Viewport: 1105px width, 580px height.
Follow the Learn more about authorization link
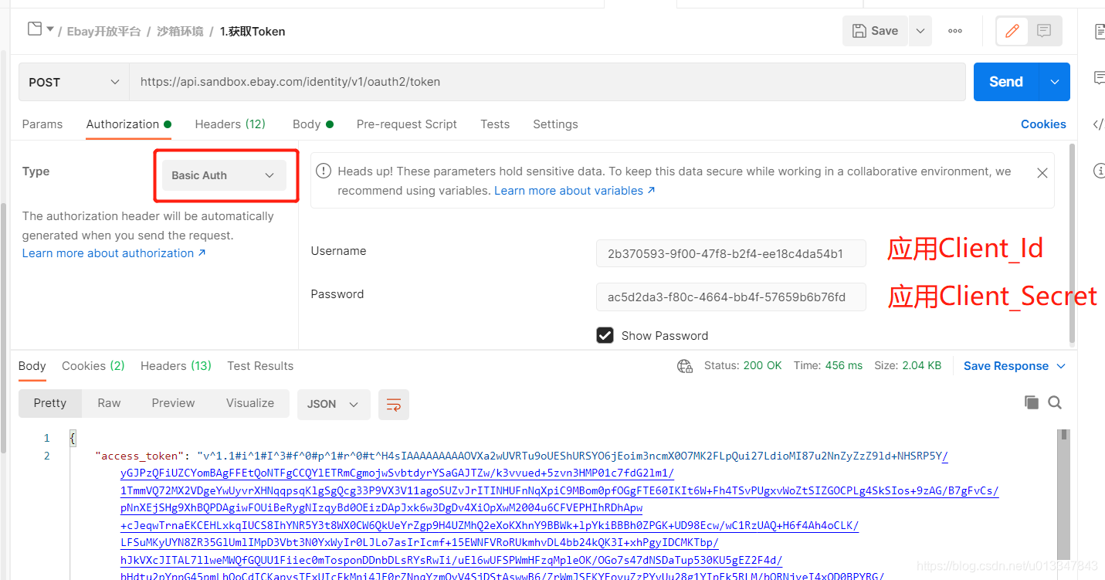114,253
